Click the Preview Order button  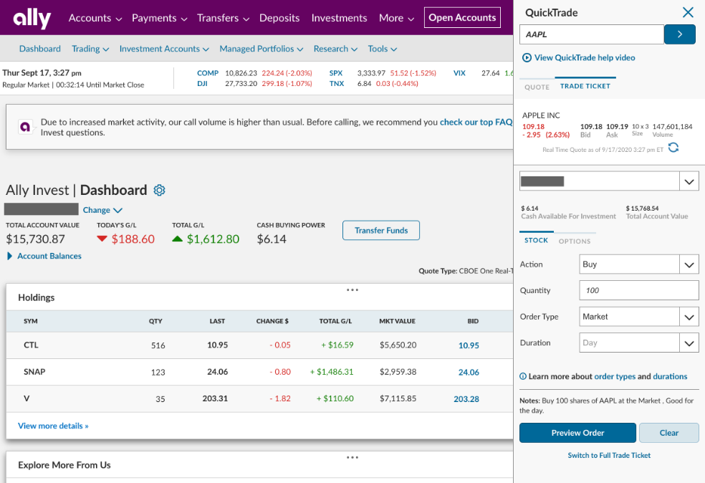[x=577, y=433]
